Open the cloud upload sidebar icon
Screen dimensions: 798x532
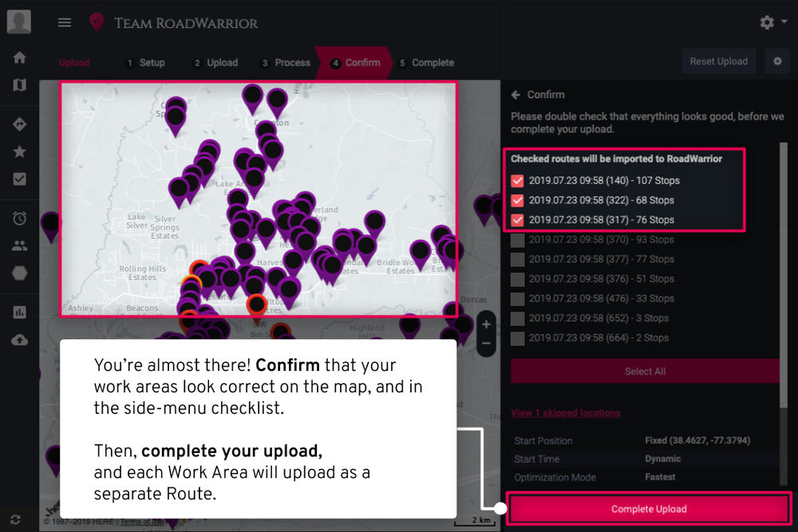coord(19,340)
